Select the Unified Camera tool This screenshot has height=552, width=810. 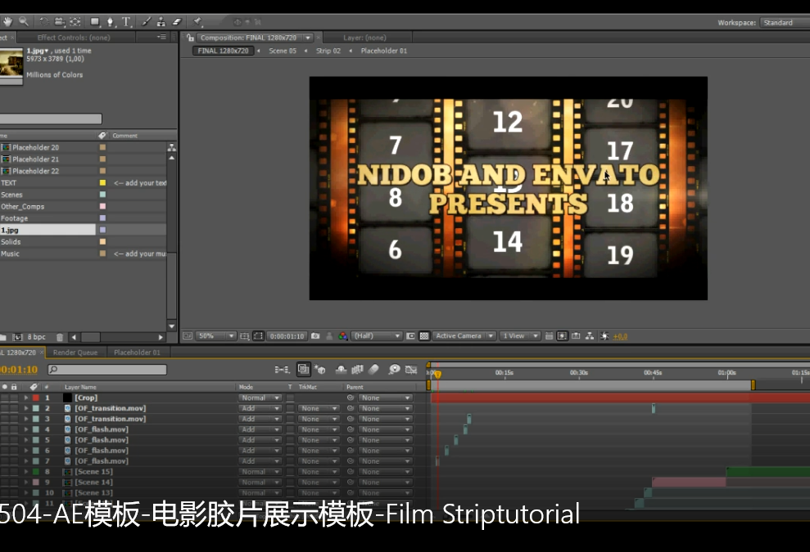(60, 21)
